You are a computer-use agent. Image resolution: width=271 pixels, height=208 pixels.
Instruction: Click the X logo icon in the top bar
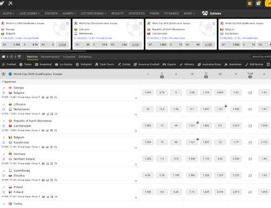[10, 3]
